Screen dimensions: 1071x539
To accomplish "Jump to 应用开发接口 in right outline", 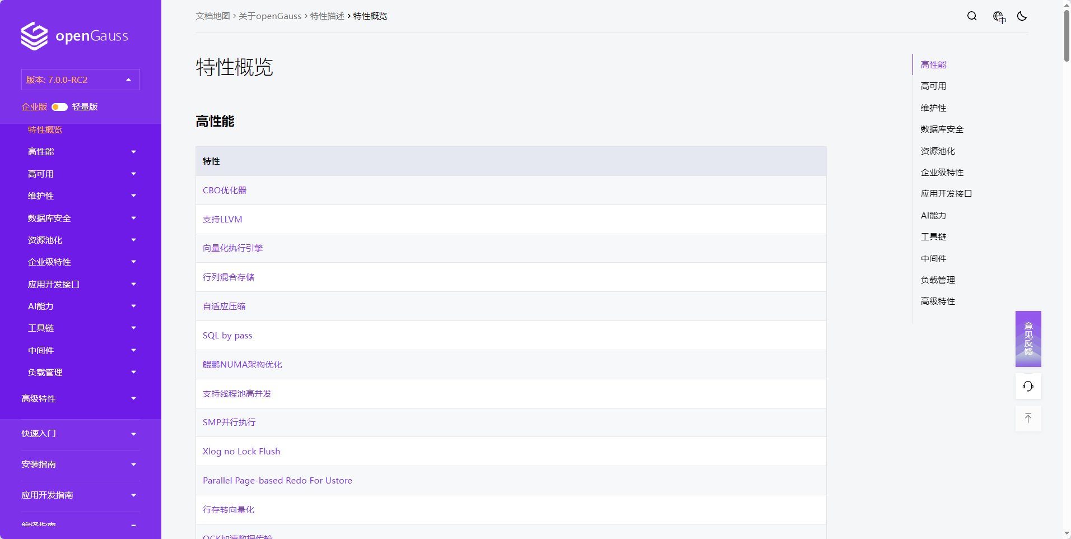I will pyautogui.click(x=947, y=194).
